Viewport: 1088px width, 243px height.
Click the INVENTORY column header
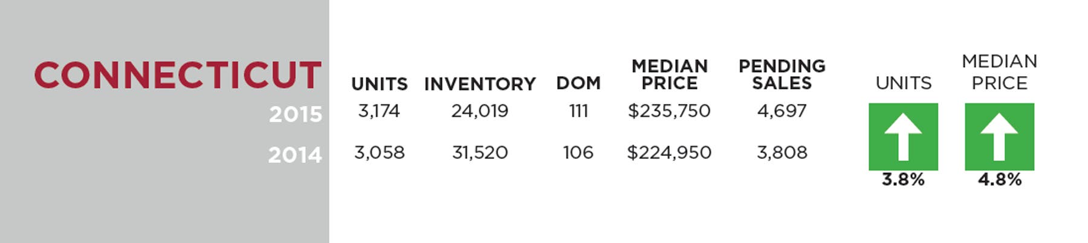(480, 84)
